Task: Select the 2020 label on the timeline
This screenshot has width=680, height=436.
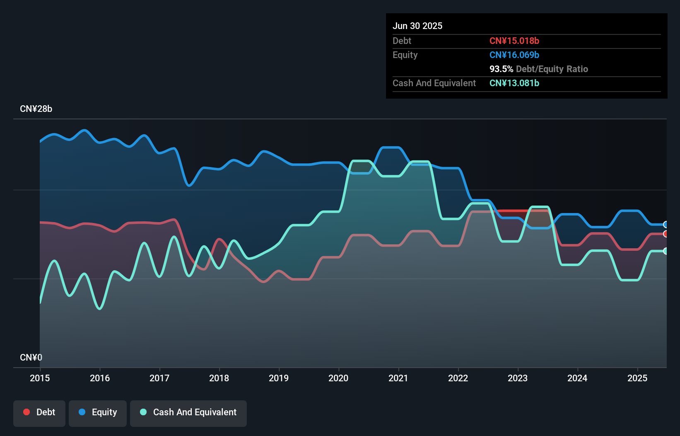Action: tap(338, 378)
